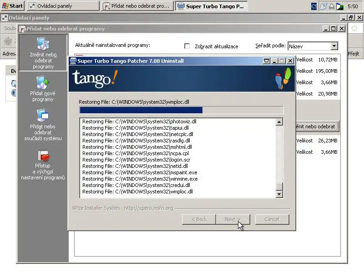Click the Velikost 20,98MB program entry
Image resolution: width=364 pixels, height=273 pixels.
click(317, 94)
